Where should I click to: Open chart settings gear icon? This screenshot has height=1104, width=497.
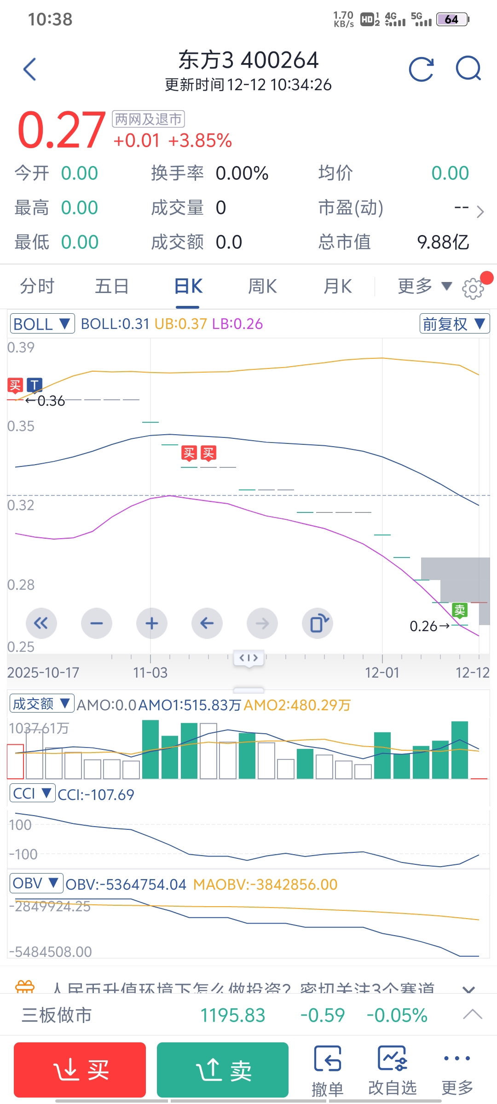473,289
